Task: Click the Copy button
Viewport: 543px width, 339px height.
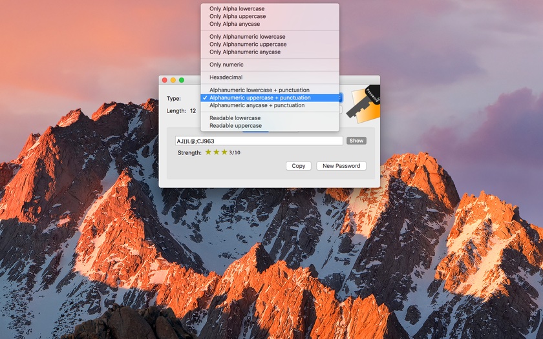Action: [298, 166]
